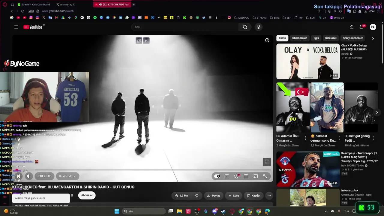The width and height of the screenshot is (384, 216).
Task: Click the YouTube search field 'Ara'
Action: (x=185, y=27)
